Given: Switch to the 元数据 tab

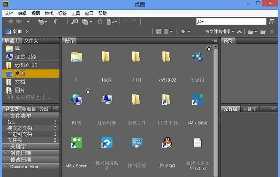Looking at the screenshot, I should pos(230,109).
